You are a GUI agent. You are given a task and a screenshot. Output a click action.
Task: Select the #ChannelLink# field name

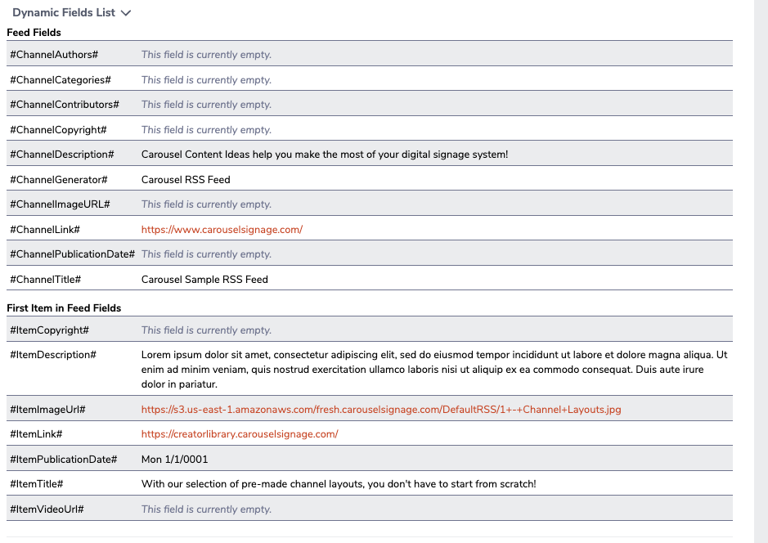click(44, 230)
